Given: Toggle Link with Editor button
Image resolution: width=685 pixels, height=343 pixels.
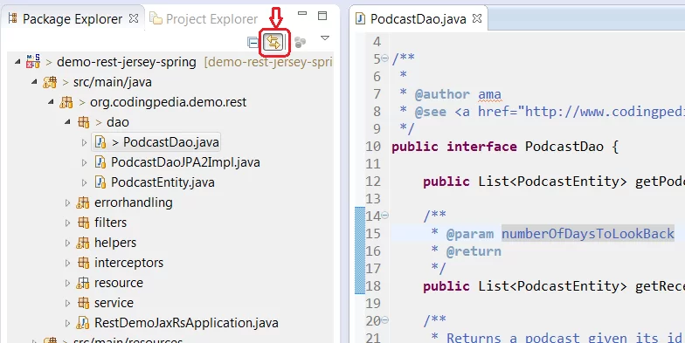Looking at the screenshot, I should [274, 42].
